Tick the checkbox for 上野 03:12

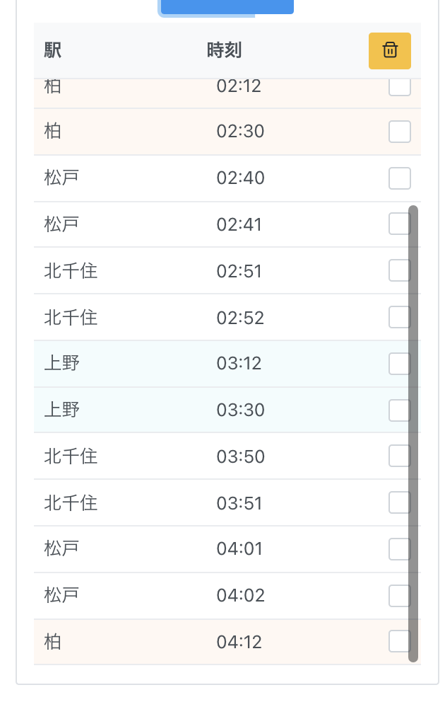(398, 364)
